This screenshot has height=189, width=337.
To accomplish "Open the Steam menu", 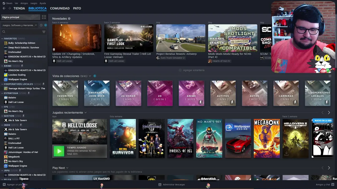I will tap(9, 3).
